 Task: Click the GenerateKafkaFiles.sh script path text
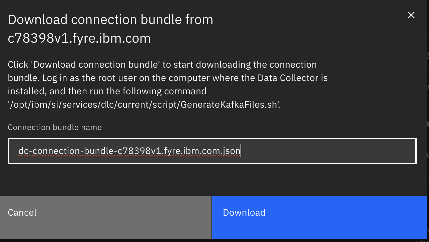coord(143,104)
